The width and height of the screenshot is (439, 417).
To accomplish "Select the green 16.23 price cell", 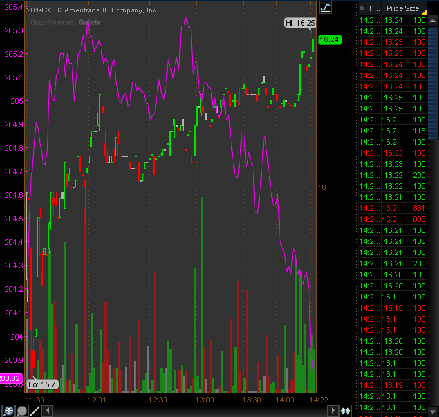I will 393,164.
